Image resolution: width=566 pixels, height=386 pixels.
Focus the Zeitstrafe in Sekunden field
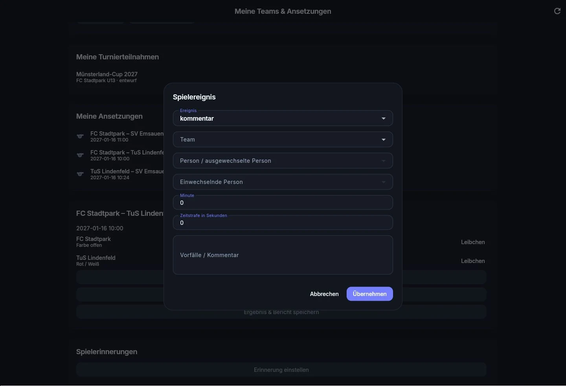pyautogui.click(x=283, y=222)
